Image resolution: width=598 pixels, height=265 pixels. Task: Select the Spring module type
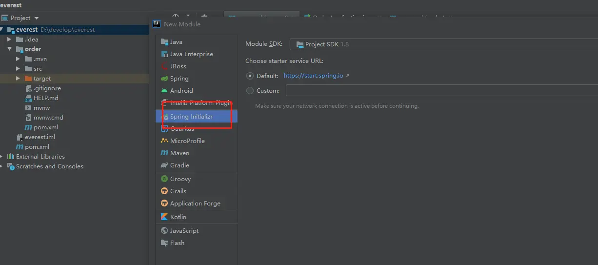pos(197,79)
